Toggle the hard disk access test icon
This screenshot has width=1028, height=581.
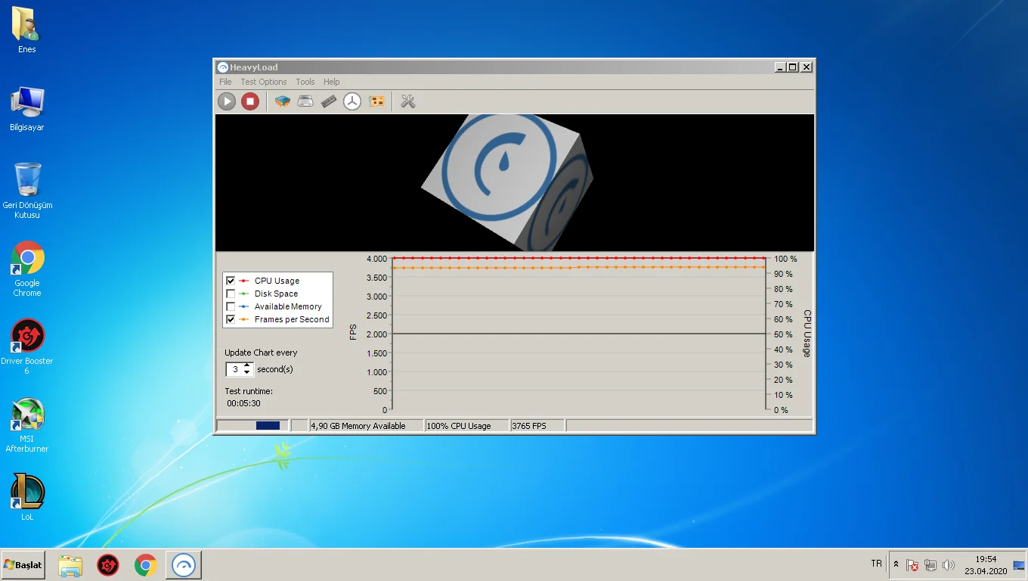(x=352, y=101)
